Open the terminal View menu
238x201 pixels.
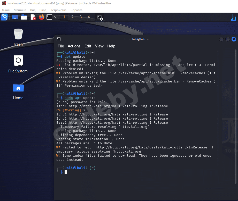99,46
